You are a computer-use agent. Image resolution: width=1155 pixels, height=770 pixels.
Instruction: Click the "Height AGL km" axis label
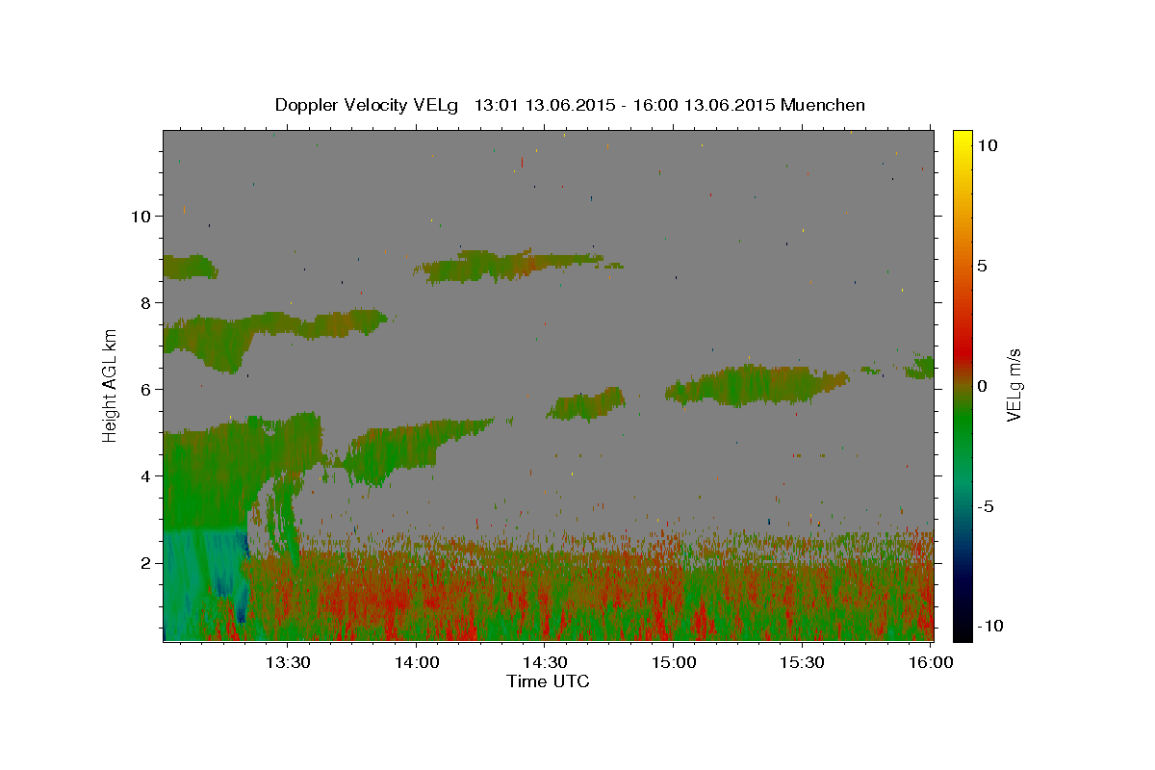click(111, 385)
